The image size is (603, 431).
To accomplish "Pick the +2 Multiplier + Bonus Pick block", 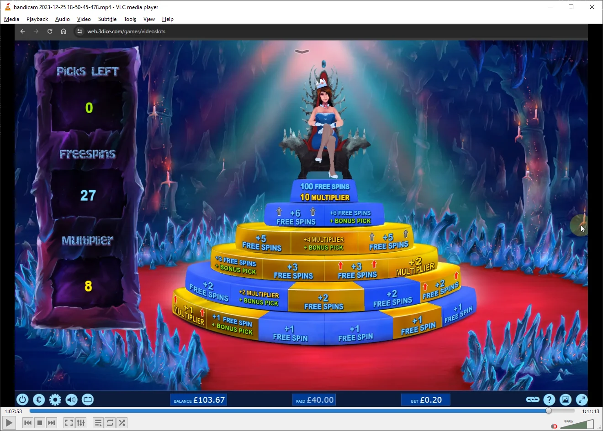I will 259,298.
